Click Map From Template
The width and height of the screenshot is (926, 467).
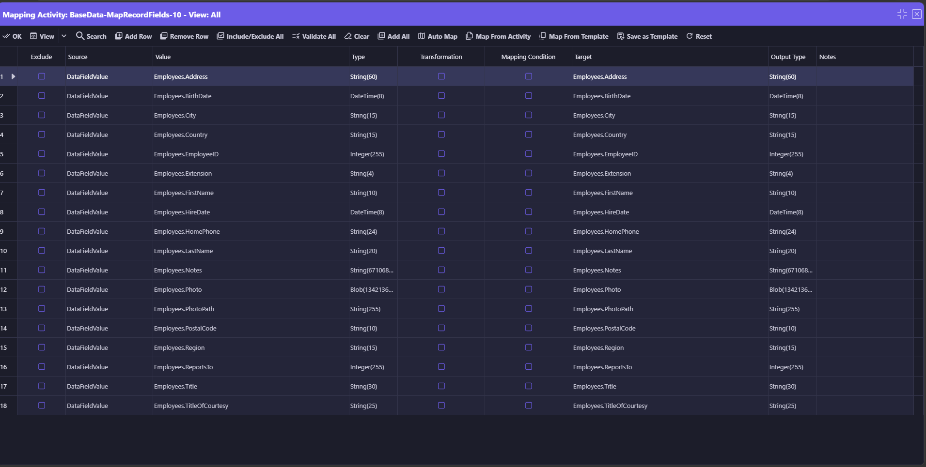point(574,36)
